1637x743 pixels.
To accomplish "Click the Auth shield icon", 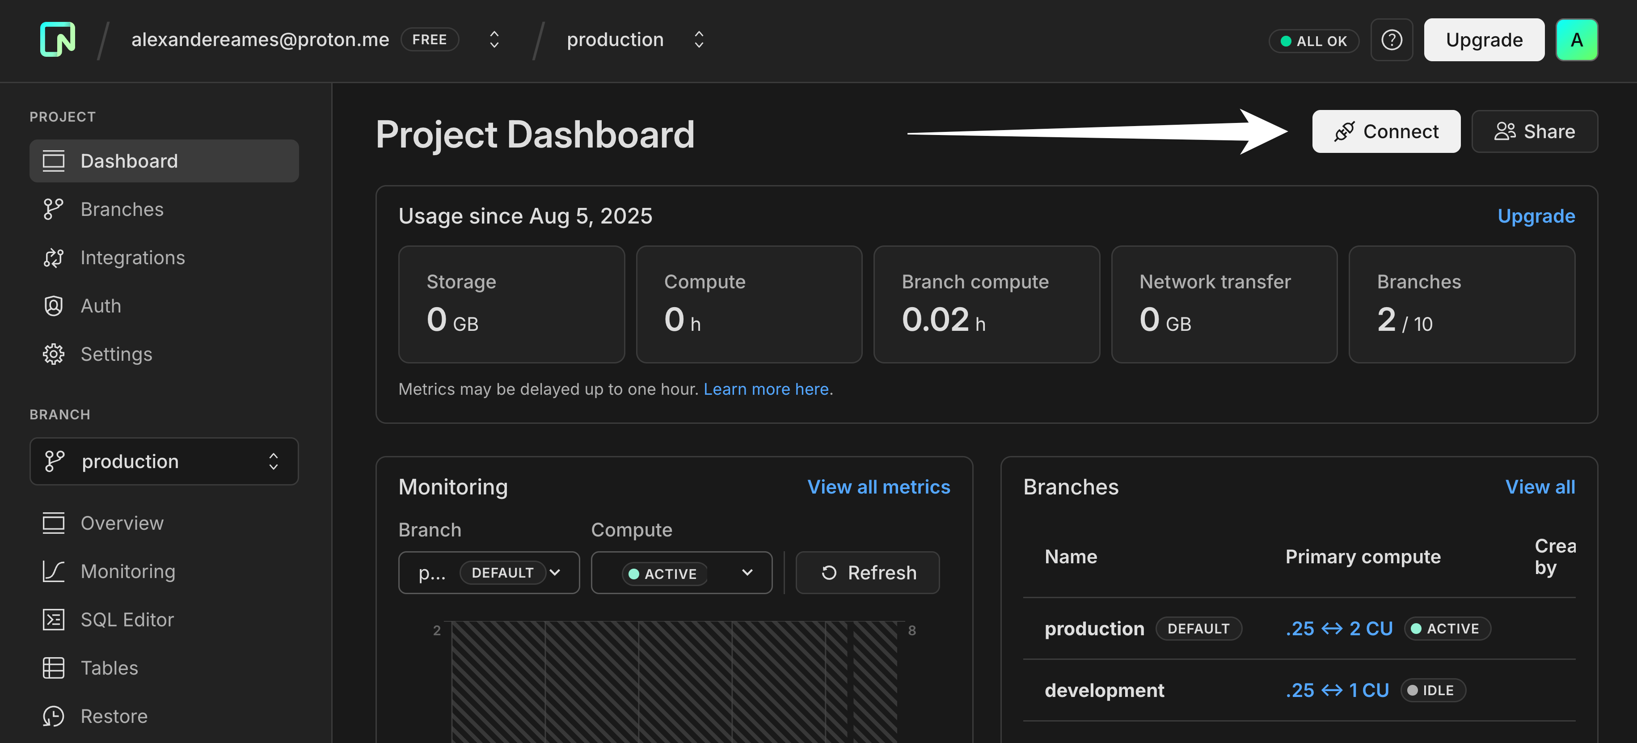I will pos(53,306).
